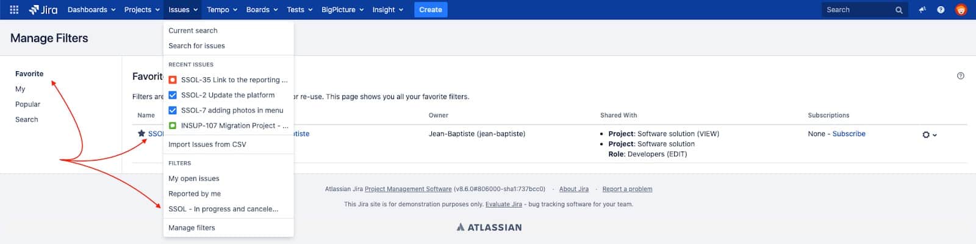The height and width of the screenshot is (244, 976).
Task: Switch to My filters tab
Action: (x=20, y=89)
